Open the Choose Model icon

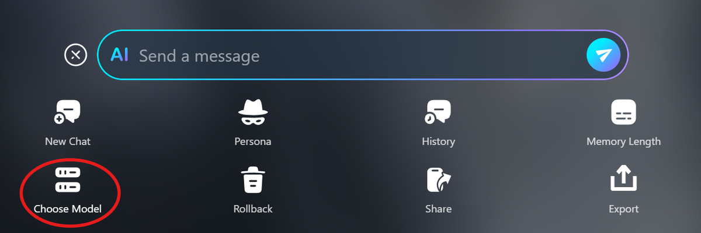pyautogui.click(x=67, y=179)
